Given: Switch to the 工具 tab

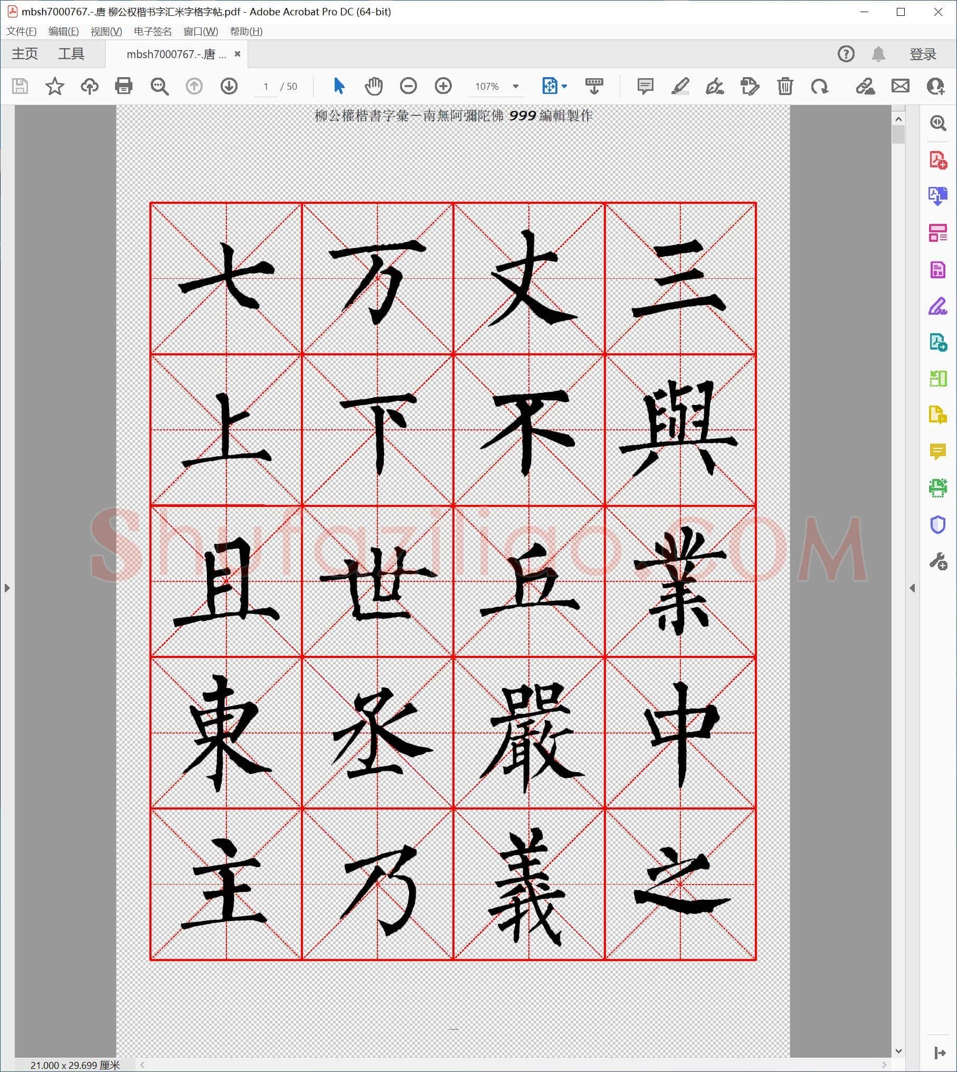Looking at the screenshot, I should [71, 54].
